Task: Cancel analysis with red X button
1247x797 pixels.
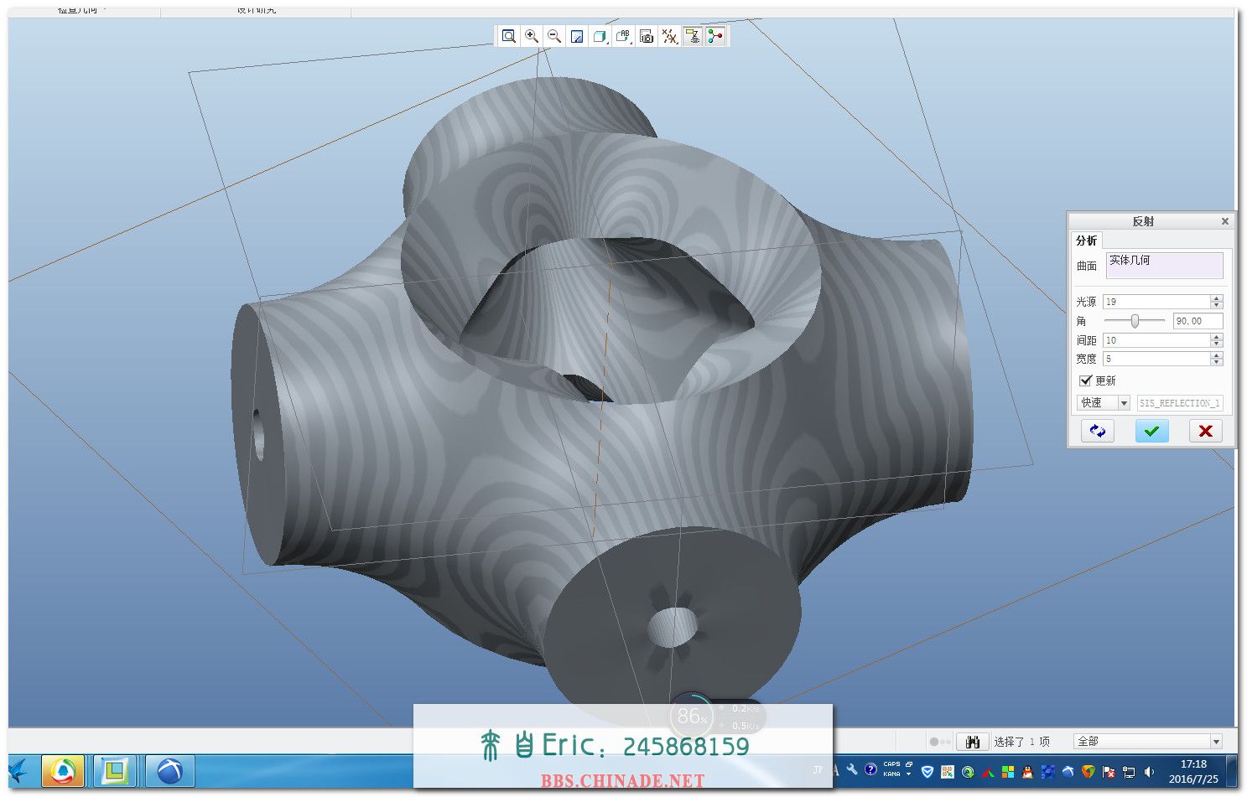Action: click(1205, 431)
